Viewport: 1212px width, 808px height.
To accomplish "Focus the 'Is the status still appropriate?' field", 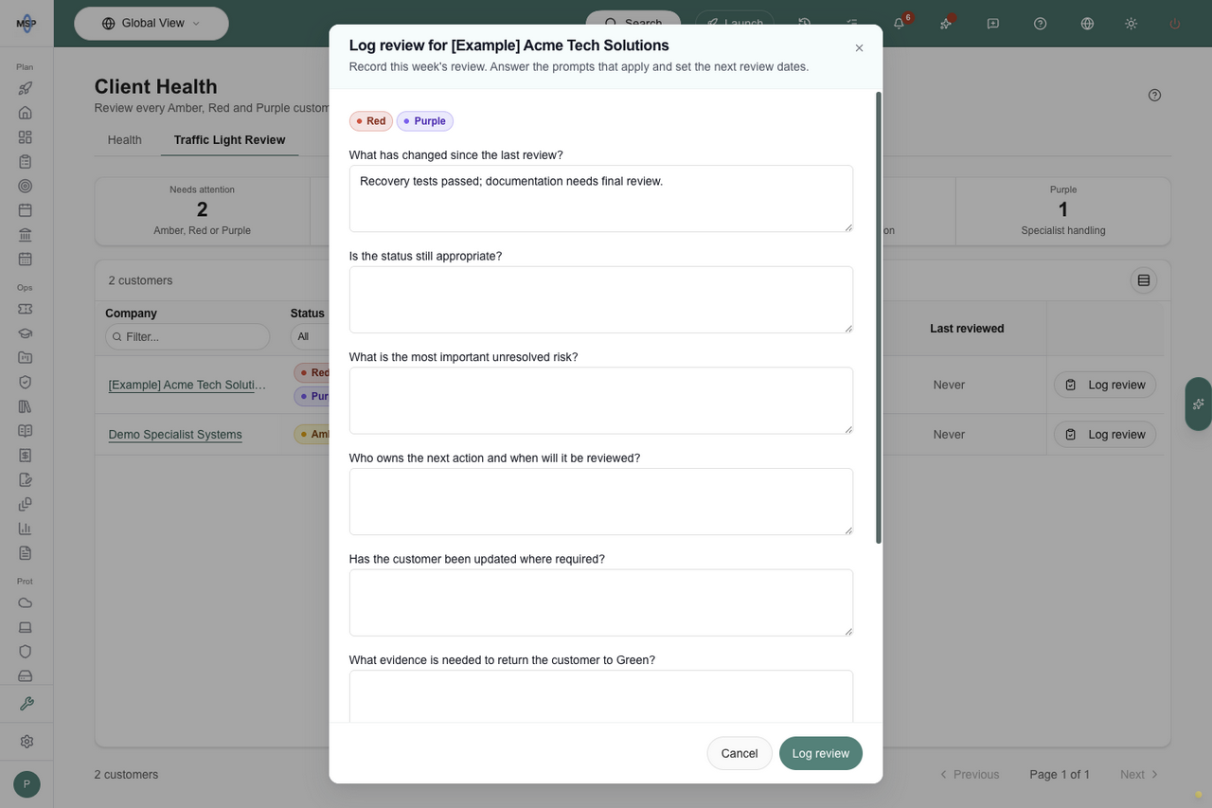I will [601, 300].
